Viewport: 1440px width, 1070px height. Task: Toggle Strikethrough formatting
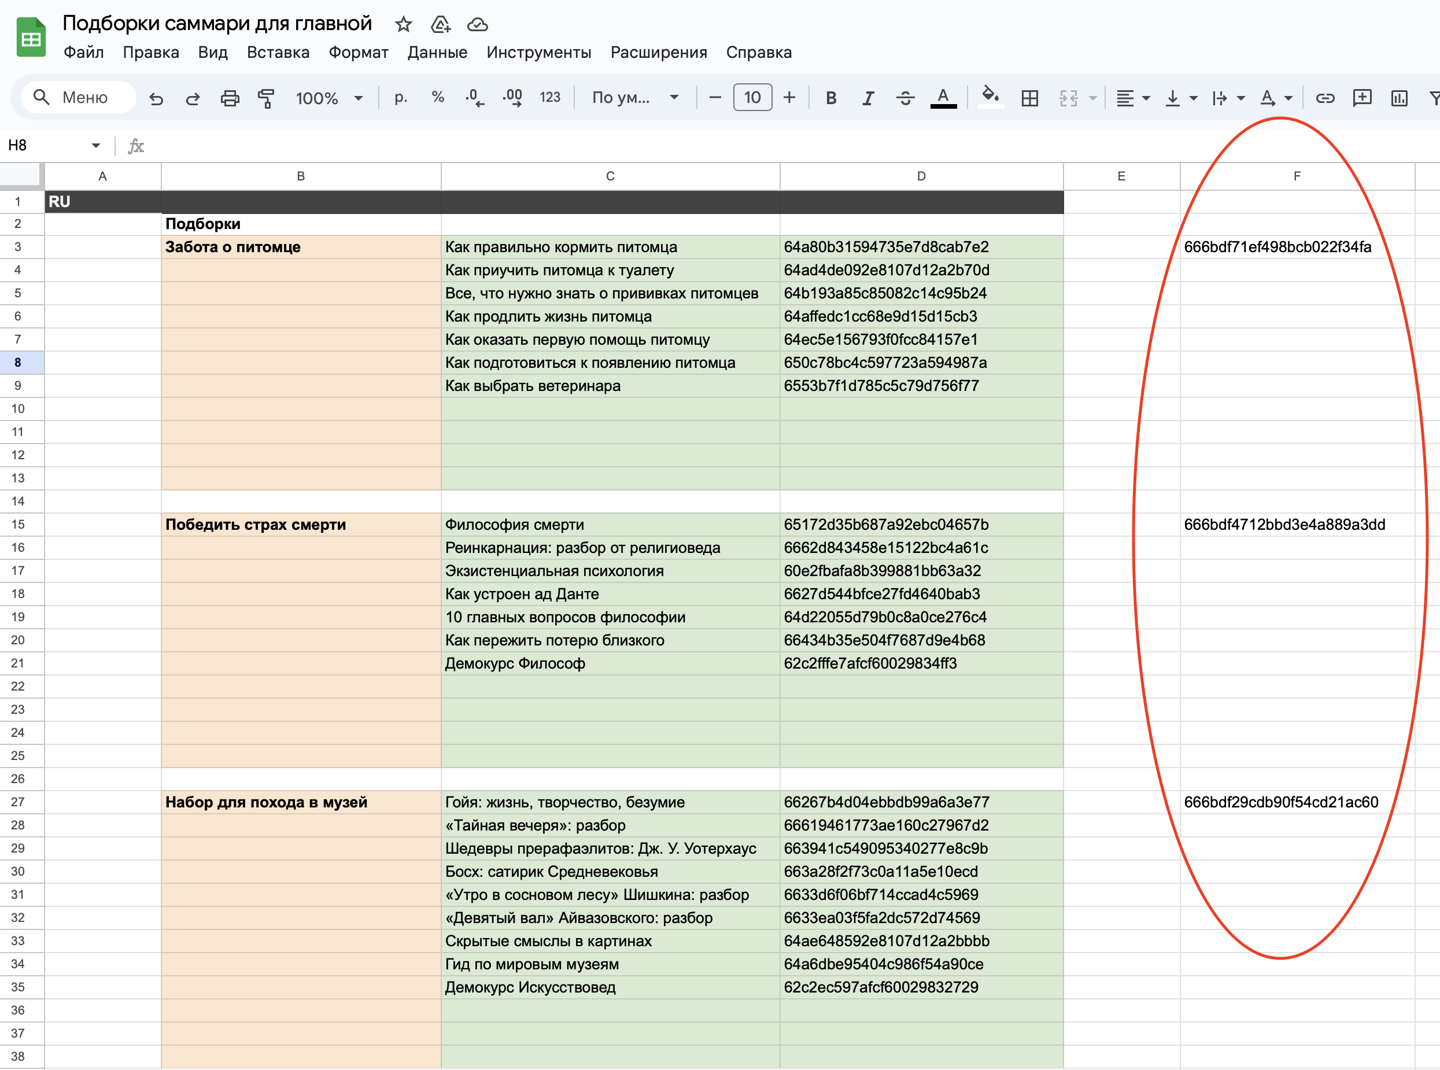point(905,98)
